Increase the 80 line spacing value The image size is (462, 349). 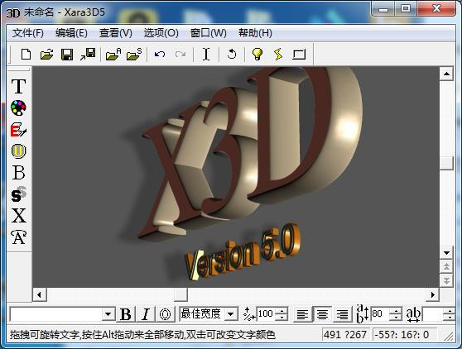click(x=396, y=311)
